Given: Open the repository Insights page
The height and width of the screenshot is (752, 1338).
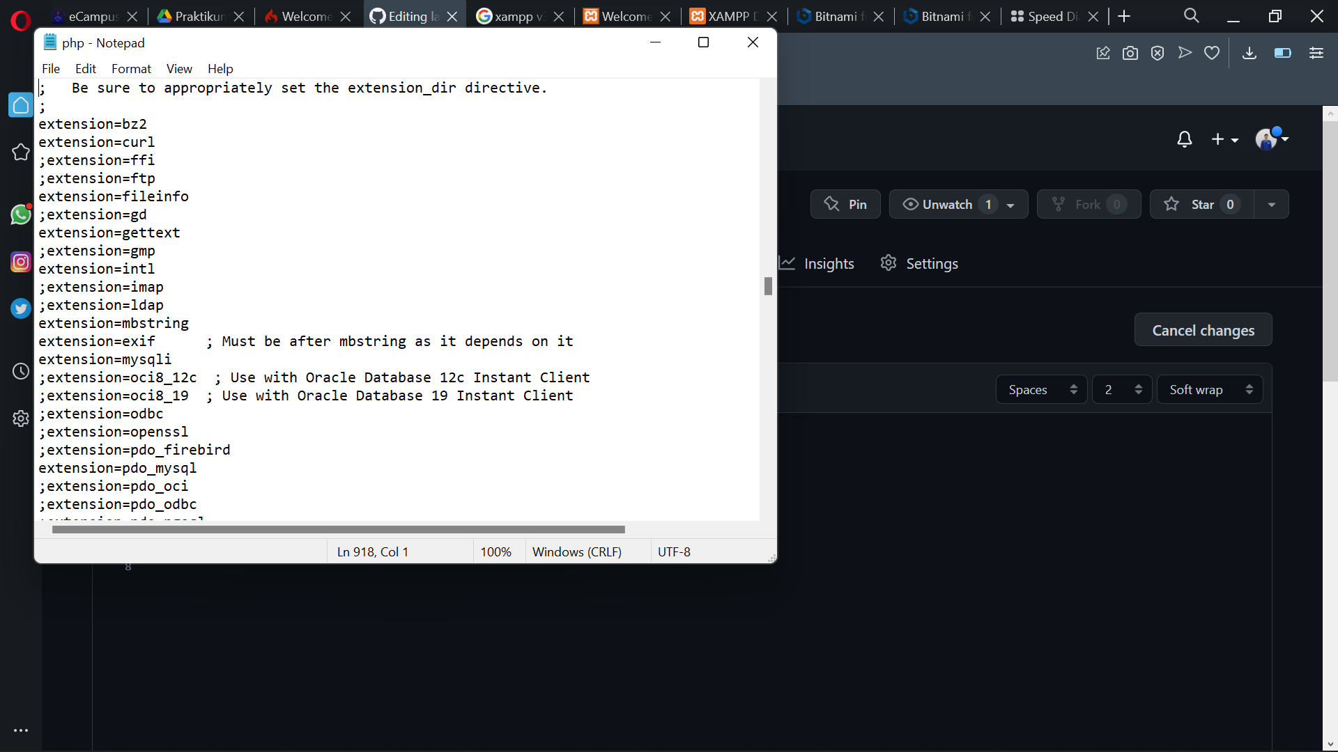Looking at the screenshot, I should [829, 263].
